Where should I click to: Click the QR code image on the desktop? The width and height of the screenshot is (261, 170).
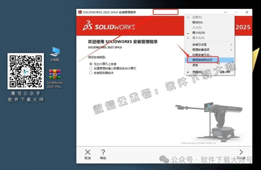(25, 71)
